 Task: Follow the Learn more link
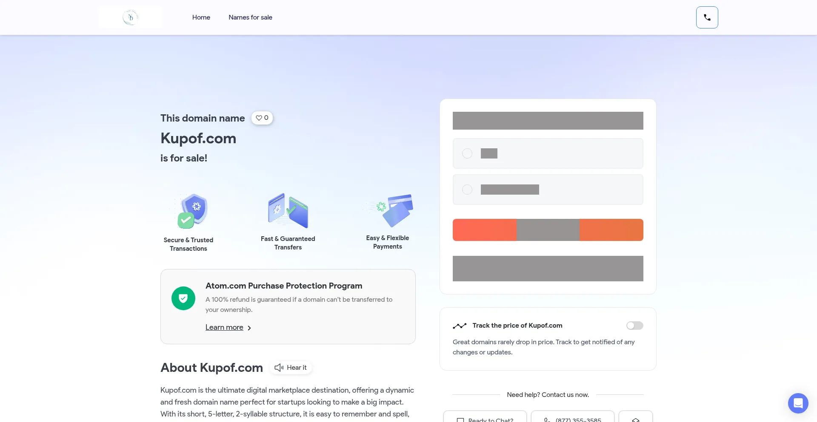pyautogui.click(x=224, y=327)
